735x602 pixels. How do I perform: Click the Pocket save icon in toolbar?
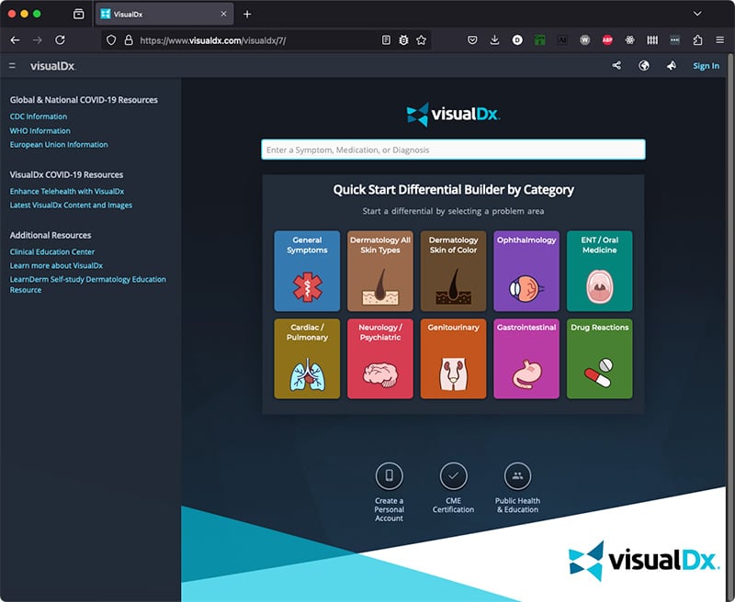coord(472,40)
